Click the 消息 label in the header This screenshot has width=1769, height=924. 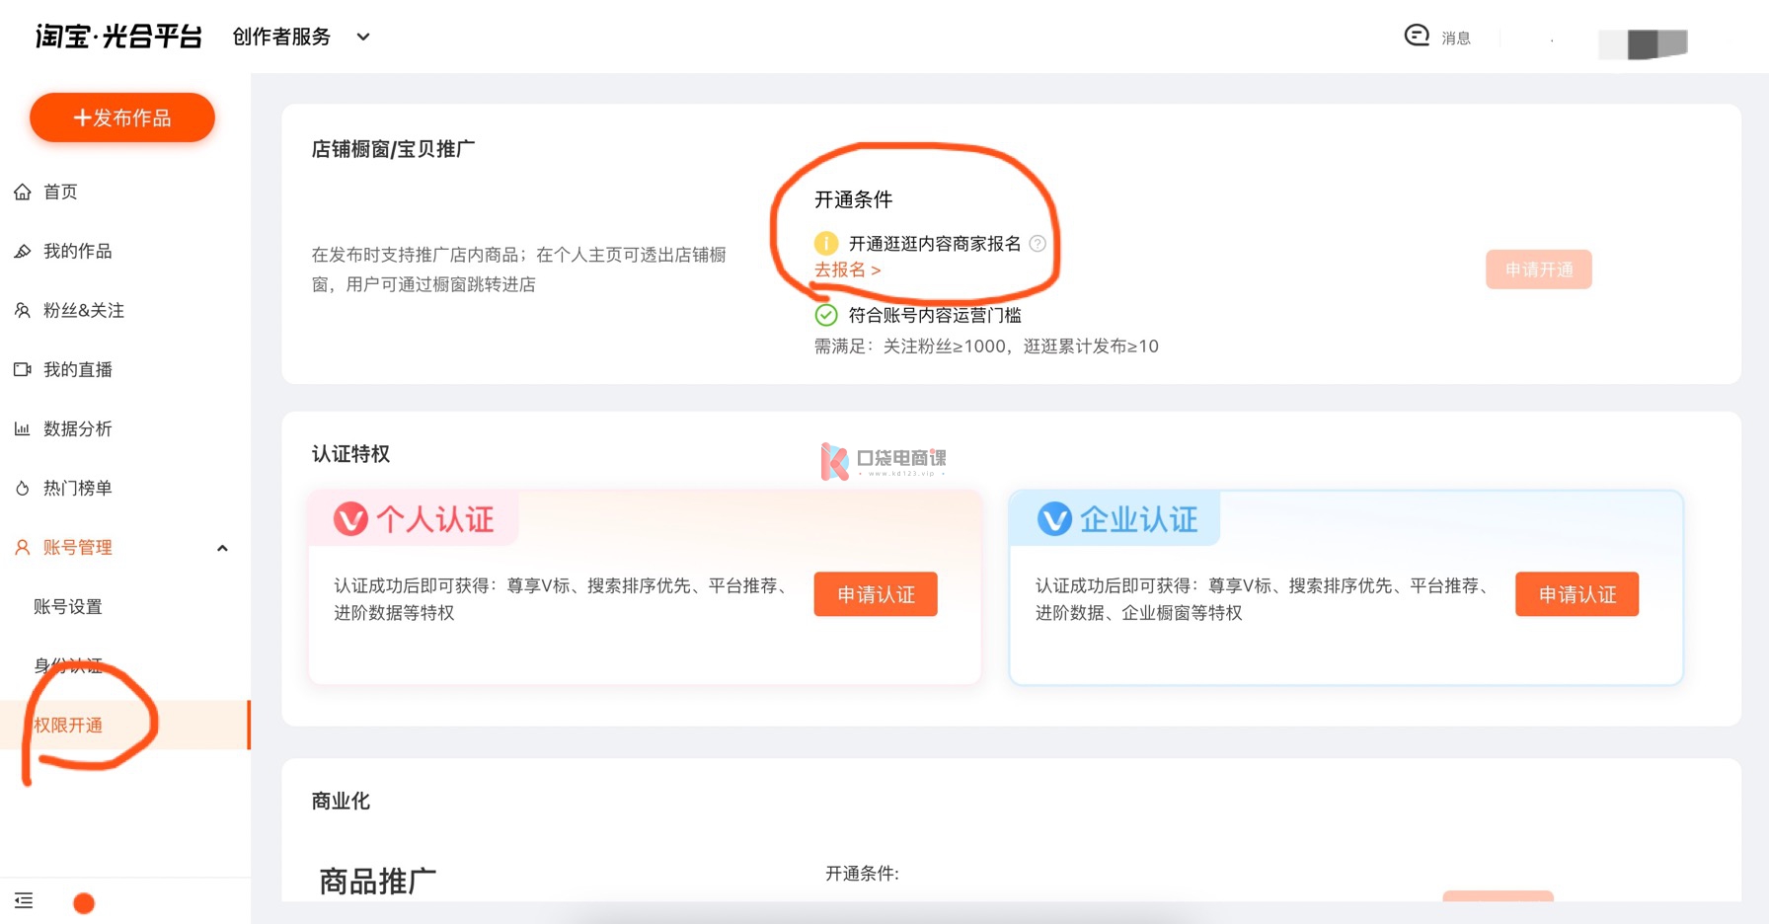pos(1456,38)
